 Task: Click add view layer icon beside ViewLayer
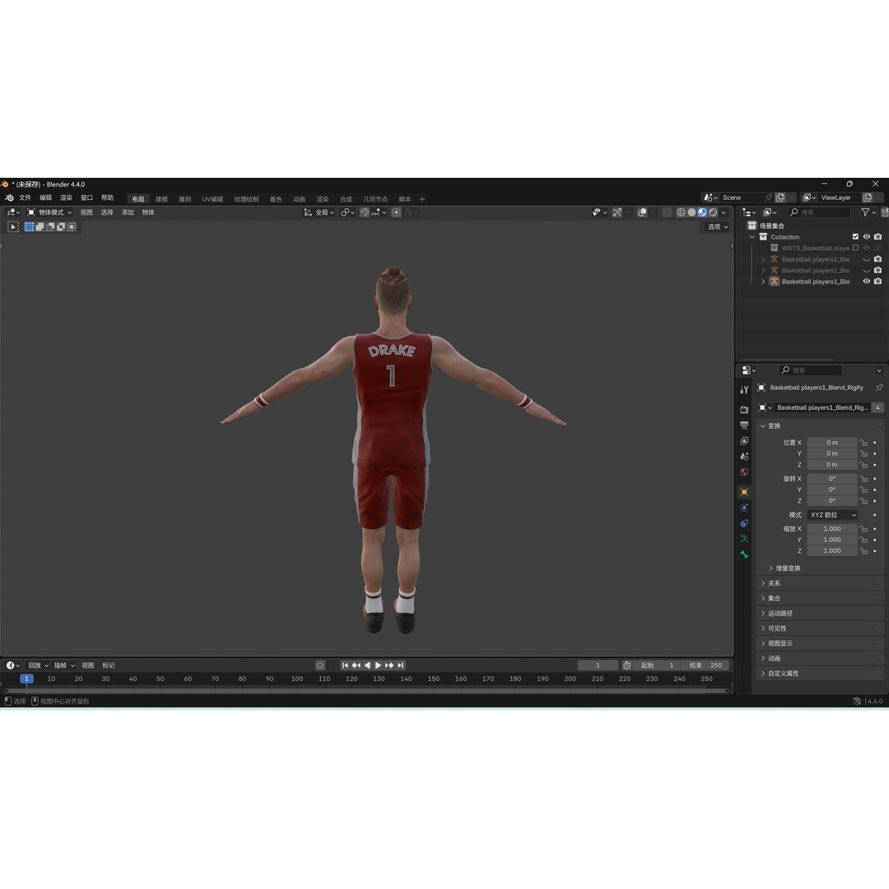(x=868, y=198)
